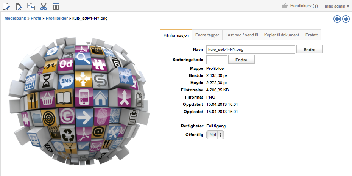The image size is (352, 176).
Task: Go to previous file with left arrow
Action: (337, 19)
